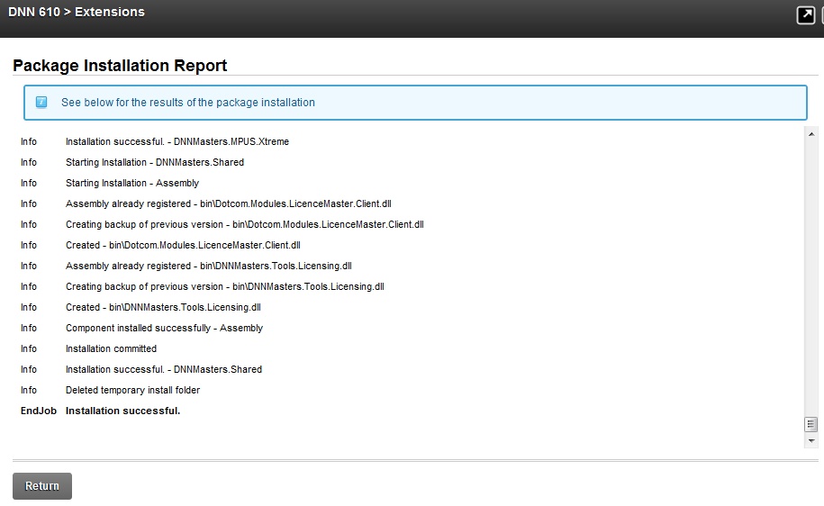The width and height of the screenshot is (824, 506).
Task: Select 'Creating backup of previous version' LicenceMaster line
Action: tap(244, 224)
